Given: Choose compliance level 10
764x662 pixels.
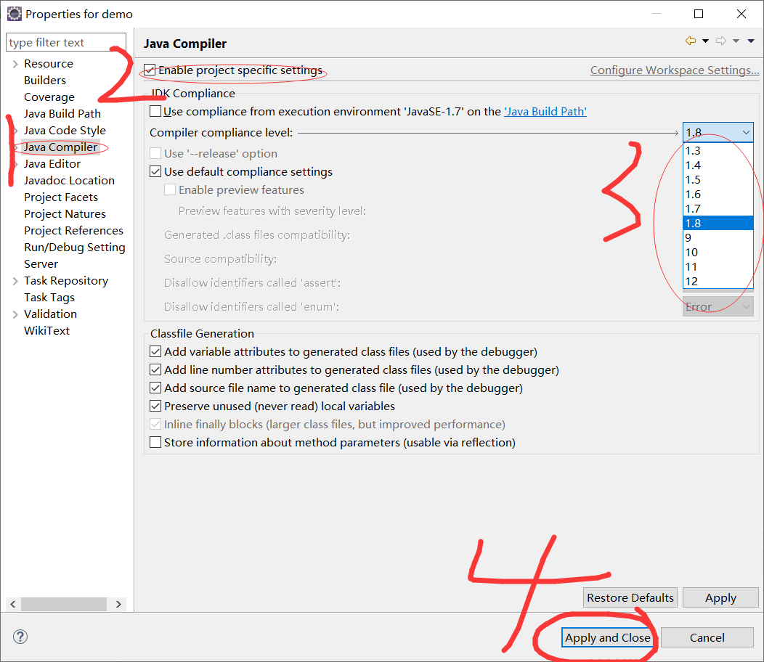Looking at the screenshot, I should pos(718,253).
